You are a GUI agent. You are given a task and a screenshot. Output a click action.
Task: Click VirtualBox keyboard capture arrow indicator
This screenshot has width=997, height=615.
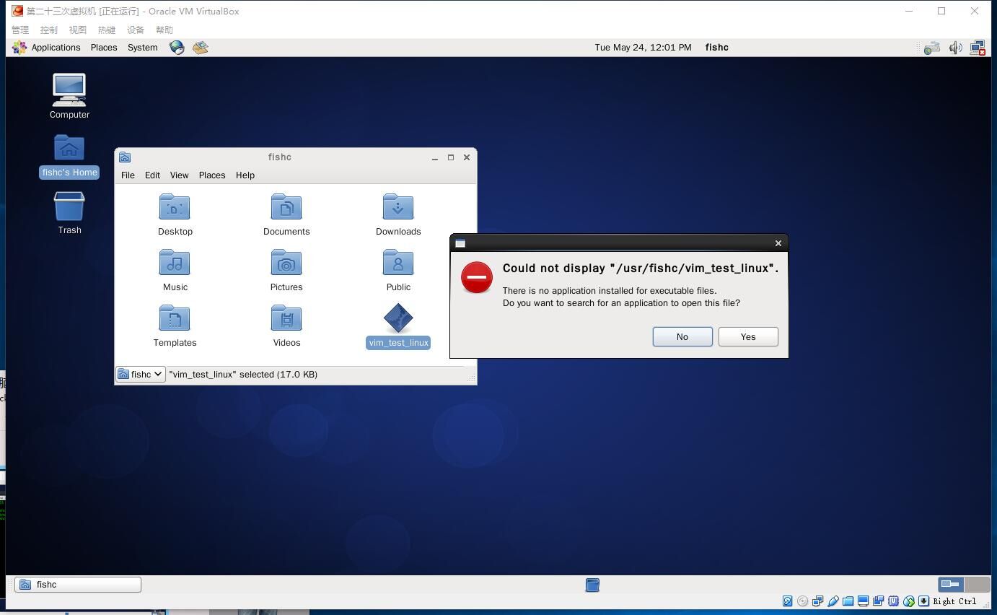pos(923,601)
